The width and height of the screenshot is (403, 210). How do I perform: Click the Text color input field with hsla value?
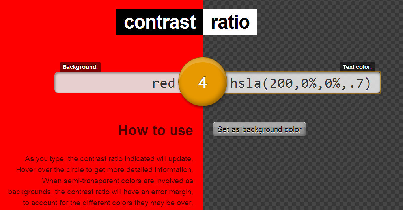click(x=302, y=83)
